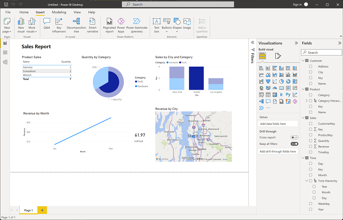Check the Revenue field in Sales table
This screenshot has width=343, height=220.
tap(310, 146)
